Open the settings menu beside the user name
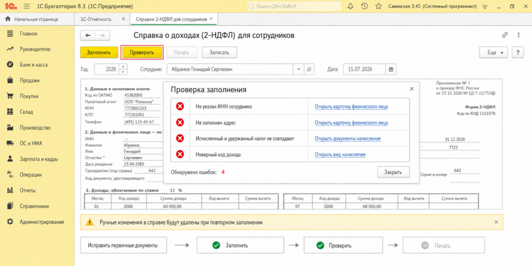The width and height of the screenshot is (532, 266). tap(485, 6)
